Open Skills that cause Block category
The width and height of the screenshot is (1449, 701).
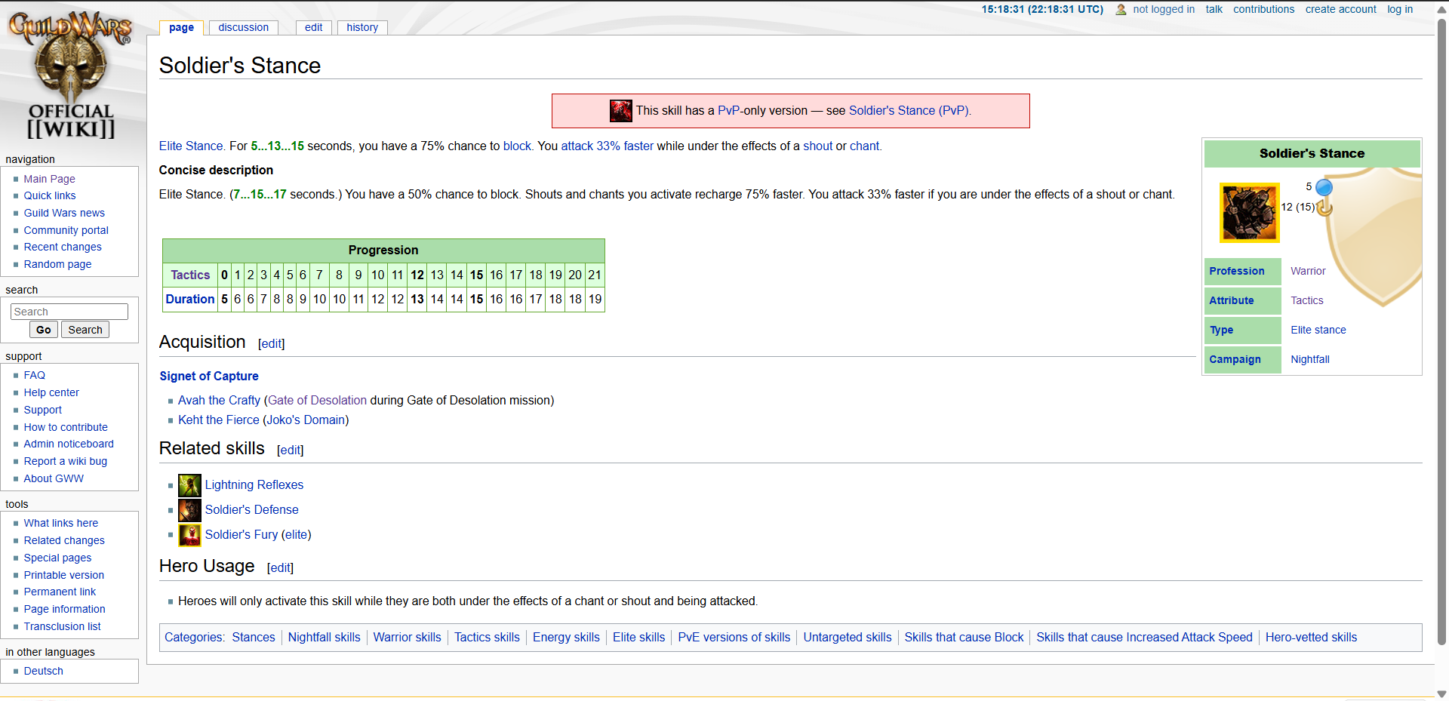coord(964,637)
